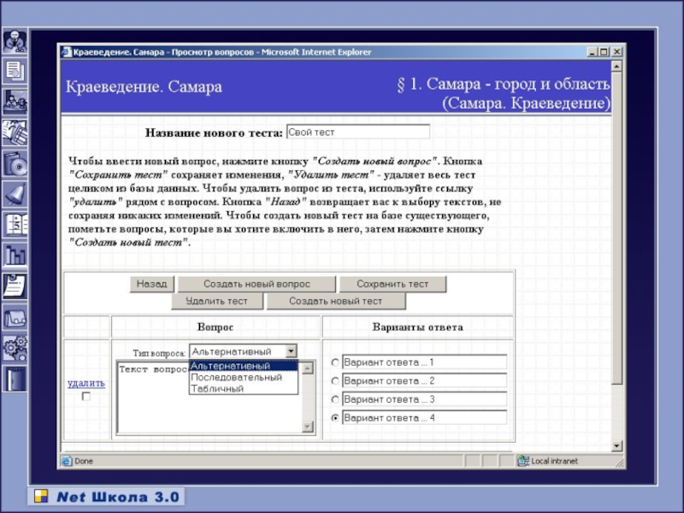This screenshot has width=684, height=513.
Task: Click the Варианты ответа column header
Action: (417, 327)
